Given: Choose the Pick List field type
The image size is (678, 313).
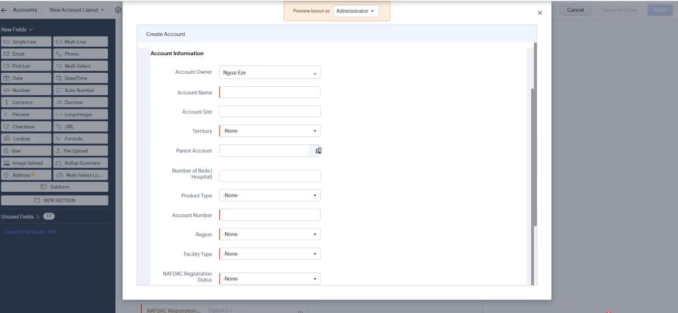Looking at the screenshot, I should pos(26,66).
